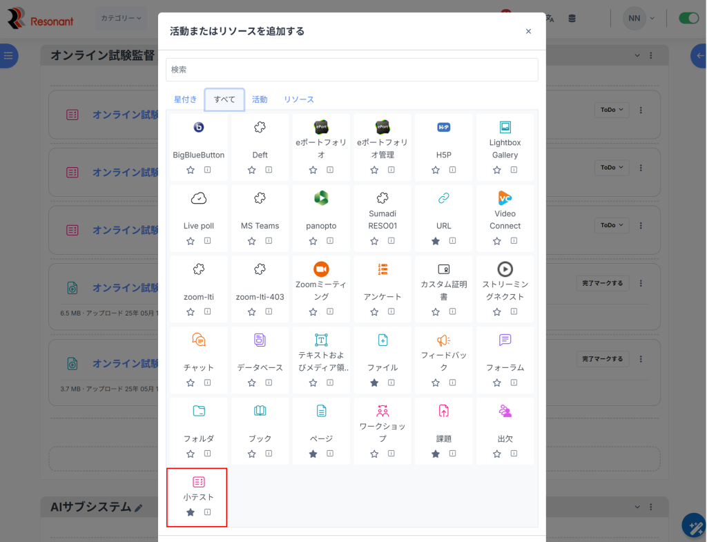The width and height of the screenshot is (707, 542).
Task: Expand the NN user menu
Action: pyautogui.click(x=639, y=18)
